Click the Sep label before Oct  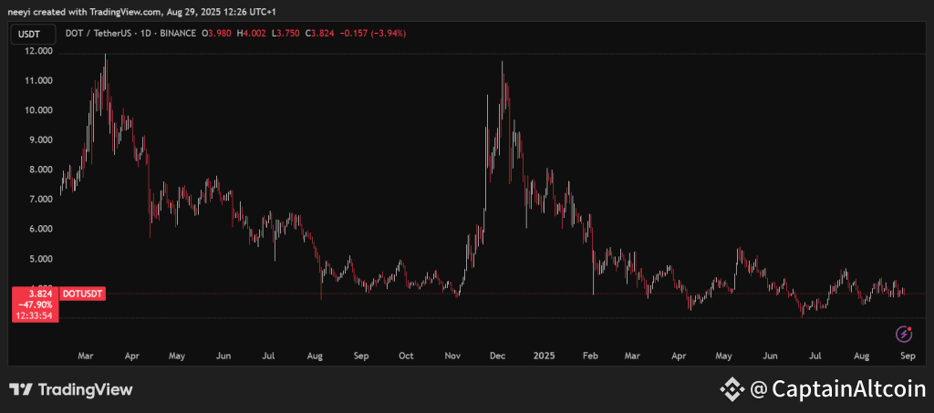click(361, 356)
